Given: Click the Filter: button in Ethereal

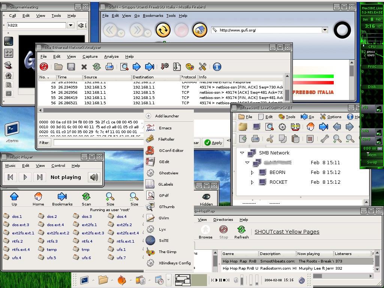Looking at the screenshot, I should coord(44,142).
